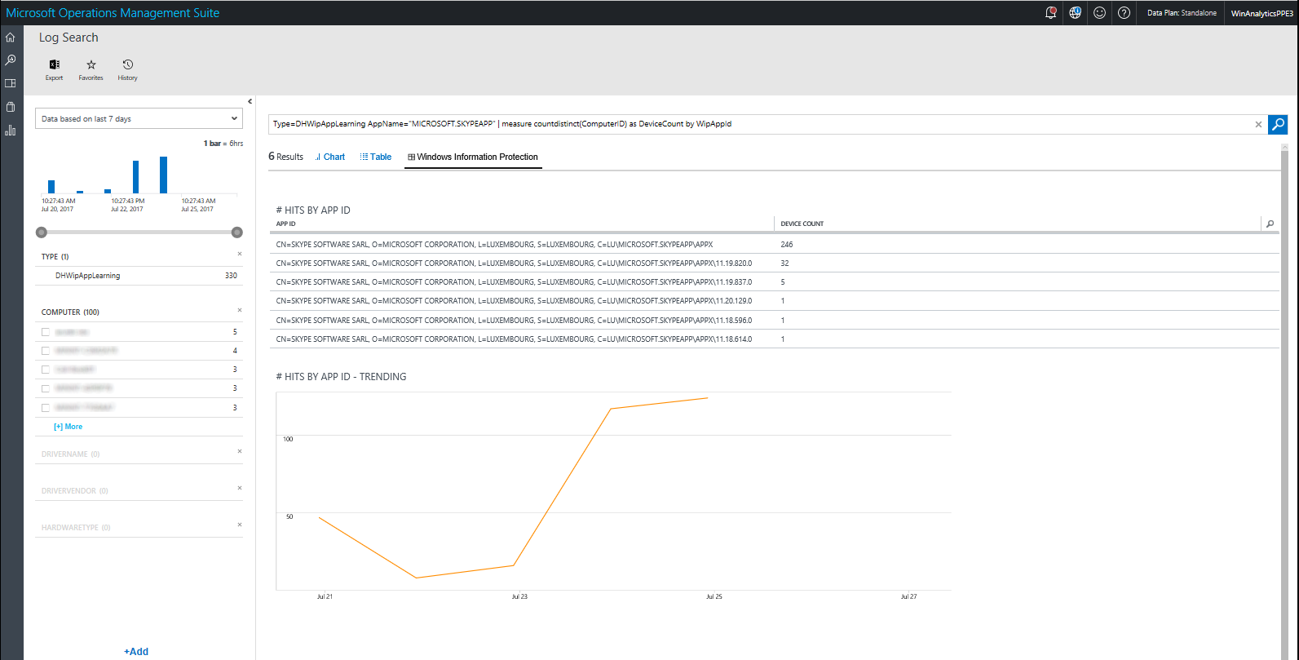Open notifications bell icon
The height and width of the screenshot is (660, 1299).
point(1050,13)
